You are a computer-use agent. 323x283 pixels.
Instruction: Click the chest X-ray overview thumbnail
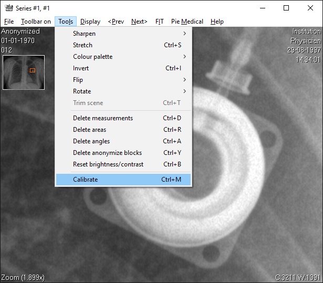(24, 72)
